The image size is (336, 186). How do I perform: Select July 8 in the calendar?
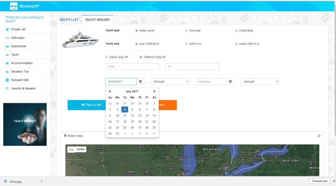click(x=154, y=110)
